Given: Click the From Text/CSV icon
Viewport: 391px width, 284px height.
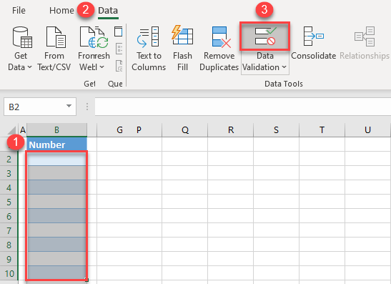Looking at the screenshot, I should click(56, 37).
